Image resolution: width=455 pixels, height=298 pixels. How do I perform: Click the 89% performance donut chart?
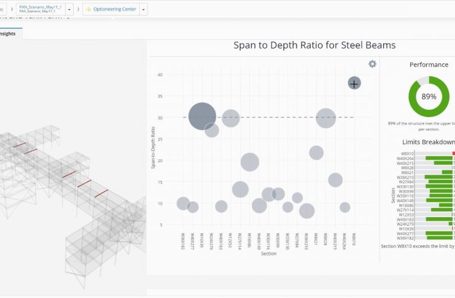pos(429,96)
